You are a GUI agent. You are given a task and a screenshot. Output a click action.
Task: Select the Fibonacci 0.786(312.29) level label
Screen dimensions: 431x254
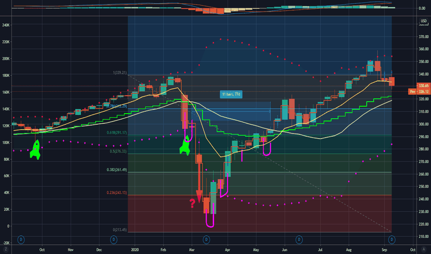coord(117,106)
